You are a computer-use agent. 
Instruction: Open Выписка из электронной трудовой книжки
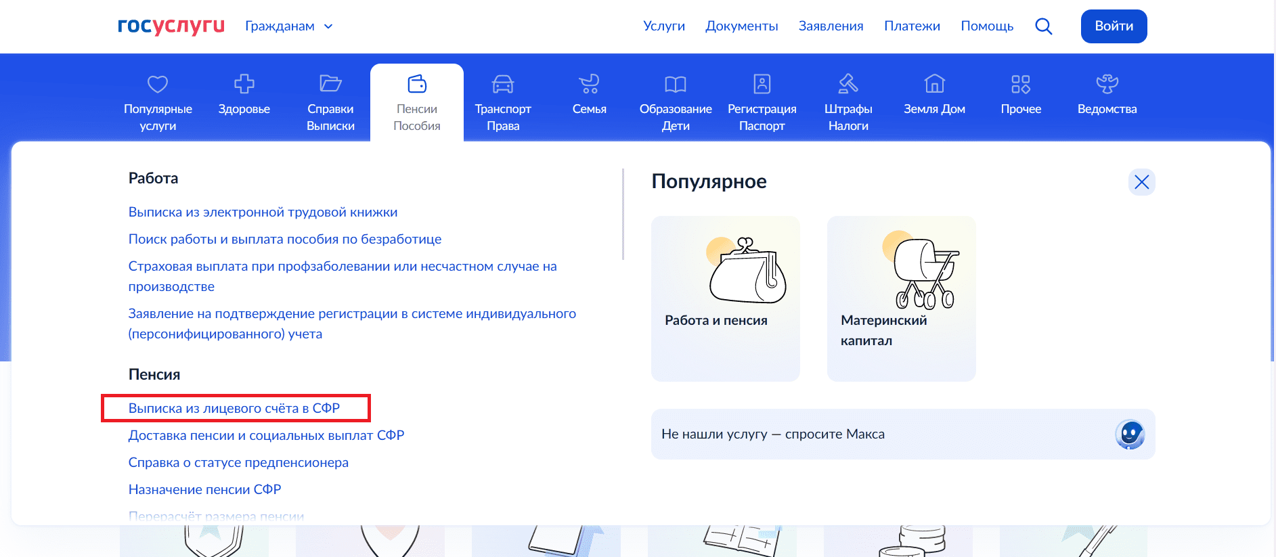tap(263, 212)
